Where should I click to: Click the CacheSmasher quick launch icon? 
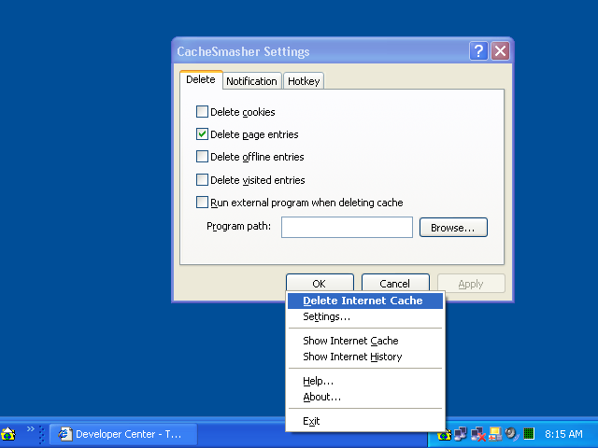(x=8, y=434)
